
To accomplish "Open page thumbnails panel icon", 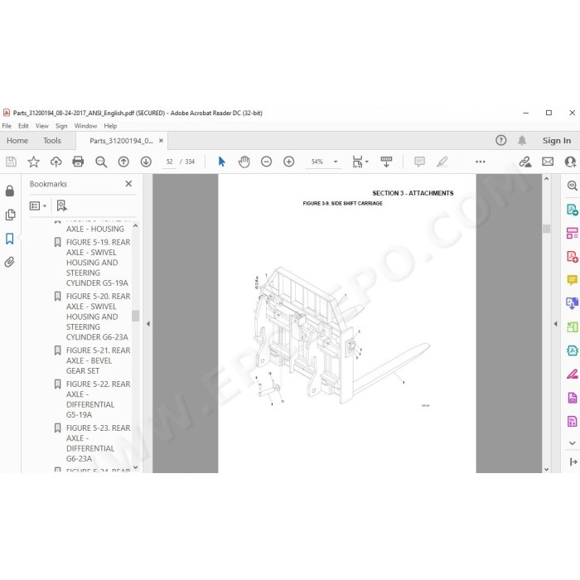I will click(x=10, y=215).
